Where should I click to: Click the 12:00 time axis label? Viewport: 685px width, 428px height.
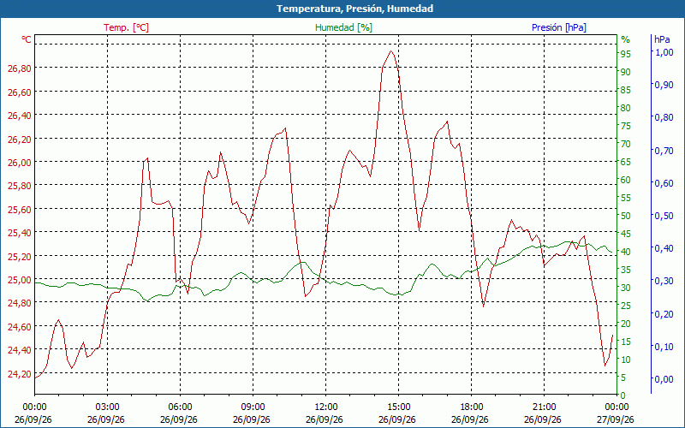tap(325, 407)
